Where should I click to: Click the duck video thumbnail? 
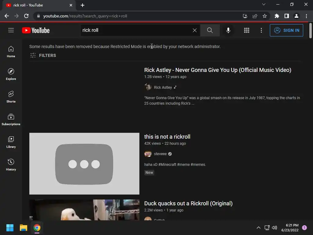84,210
